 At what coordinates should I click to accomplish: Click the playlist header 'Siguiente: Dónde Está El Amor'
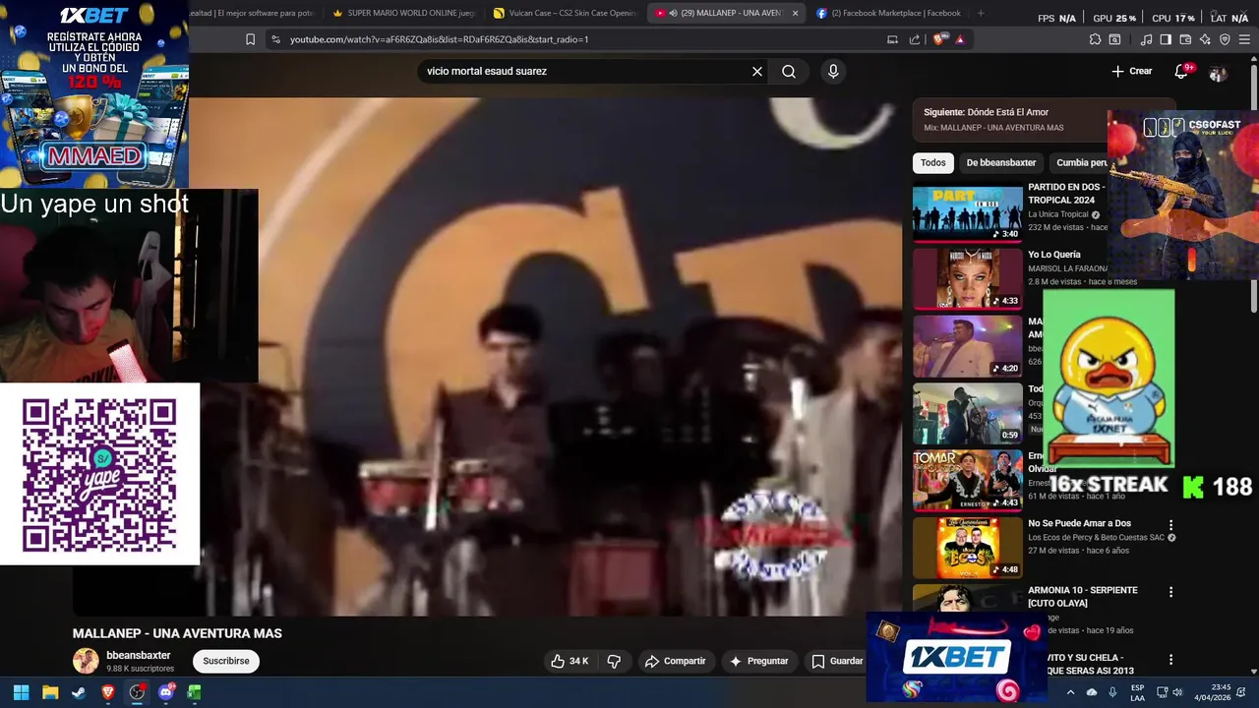pyautogui.click(x=986, y=112)
